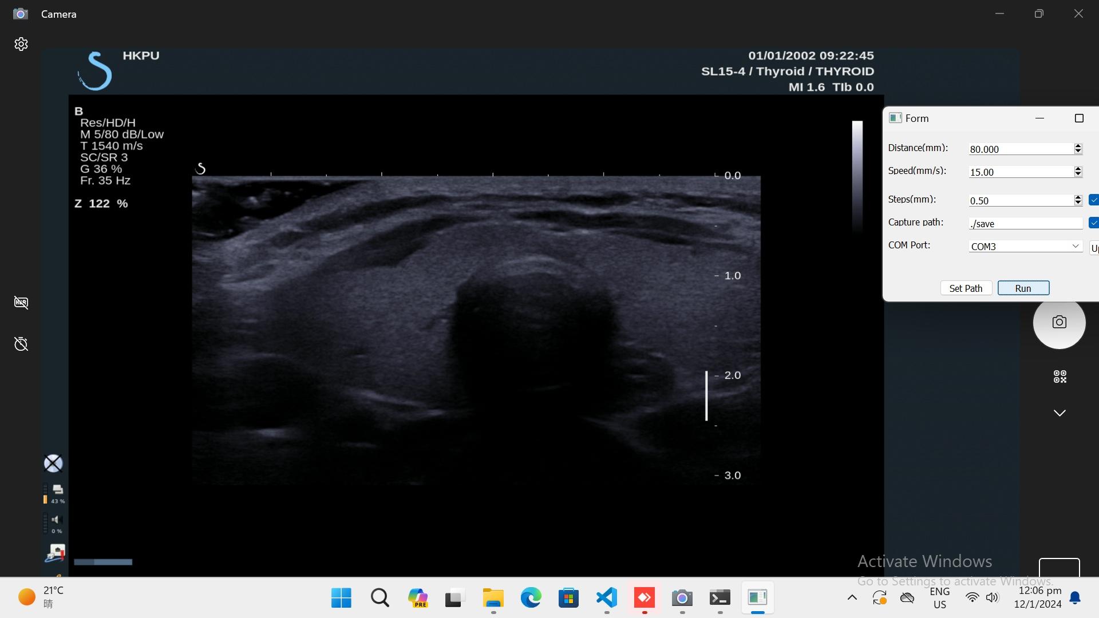Show hidden system tray icons
Image resolution: width=1099 pixels, height=618 pixels.
[x=852, y=598]
